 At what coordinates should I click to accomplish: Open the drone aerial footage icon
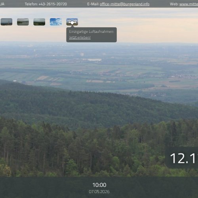click(72, 22)
